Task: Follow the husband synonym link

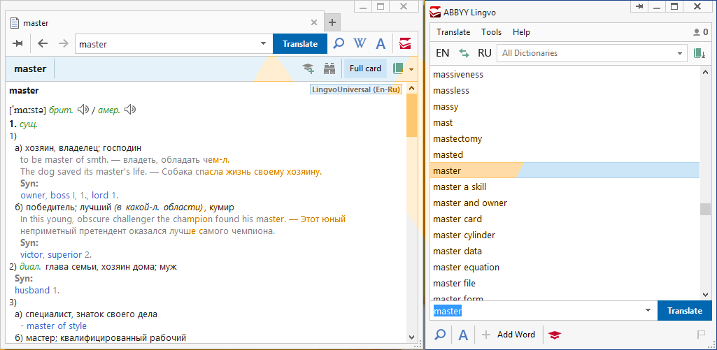Action: pos(32,290)
